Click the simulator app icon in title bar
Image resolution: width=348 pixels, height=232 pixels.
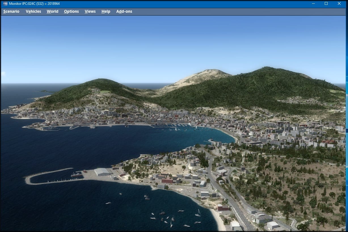click(5, 4)
